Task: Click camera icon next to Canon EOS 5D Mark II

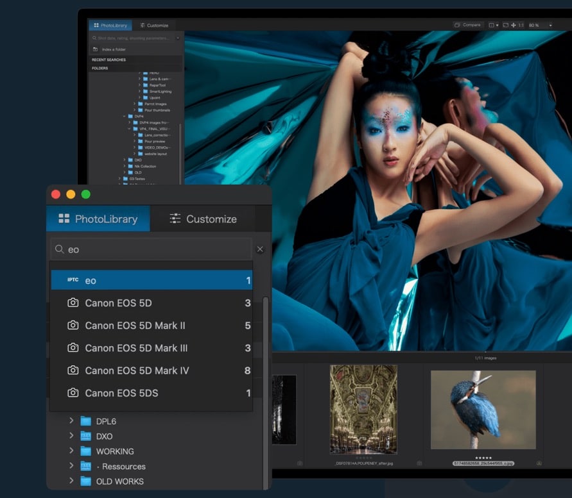Action: (73, 326)
